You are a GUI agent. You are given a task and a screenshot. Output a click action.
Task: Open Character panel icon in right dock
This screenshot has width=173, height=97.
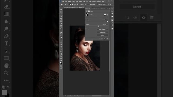pos(112,23)
